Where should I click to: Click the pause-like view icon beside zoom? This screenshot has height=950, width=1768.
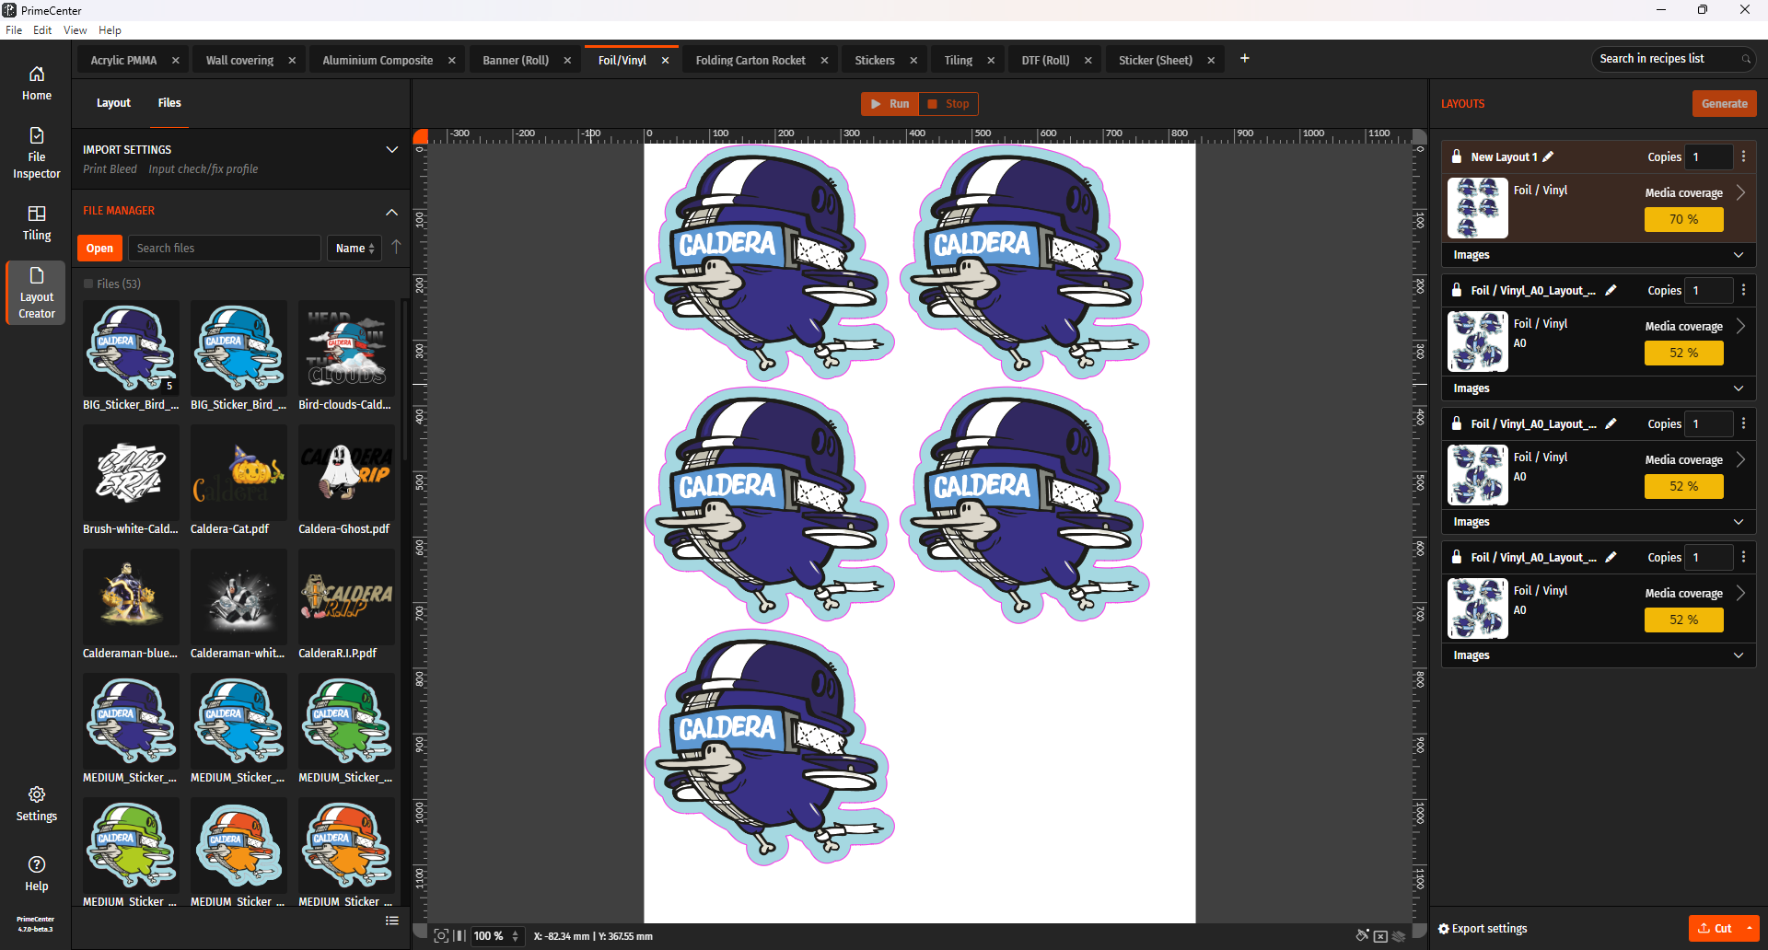point(459,936)
